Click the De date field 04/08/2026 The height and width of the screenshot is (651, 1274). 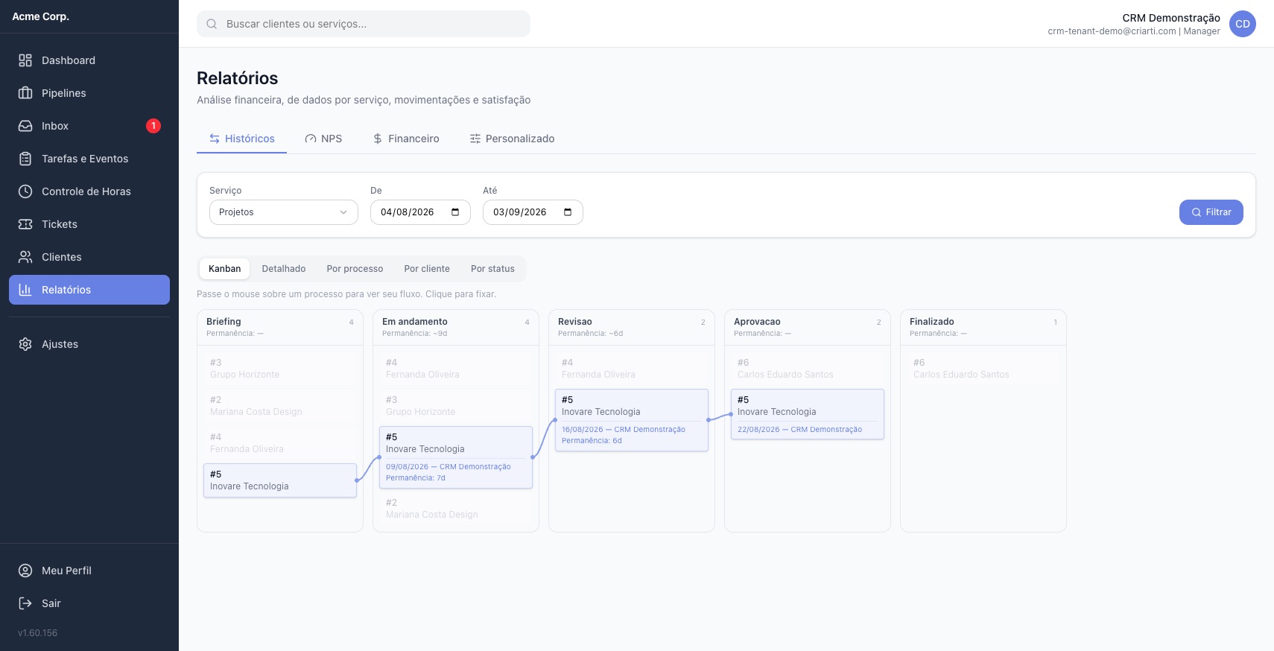click(420, 212)
